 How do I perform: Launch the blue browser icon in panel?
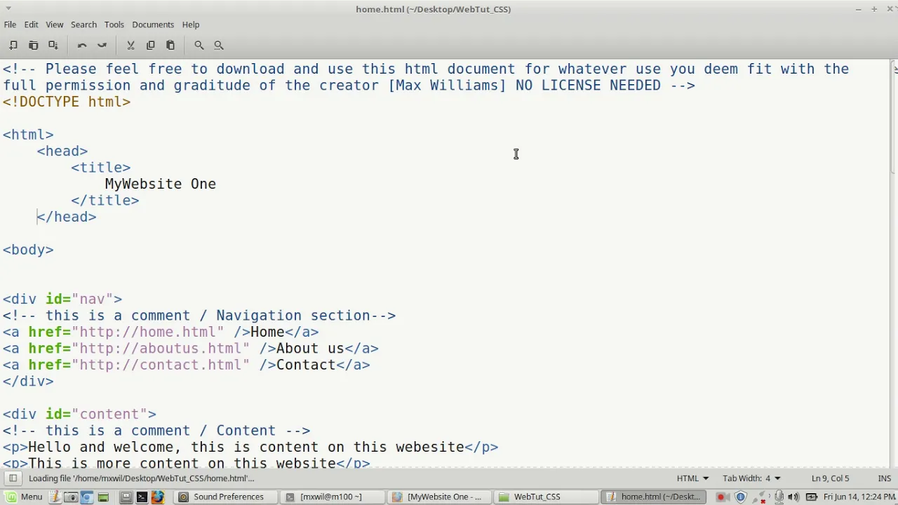point(86,497)
